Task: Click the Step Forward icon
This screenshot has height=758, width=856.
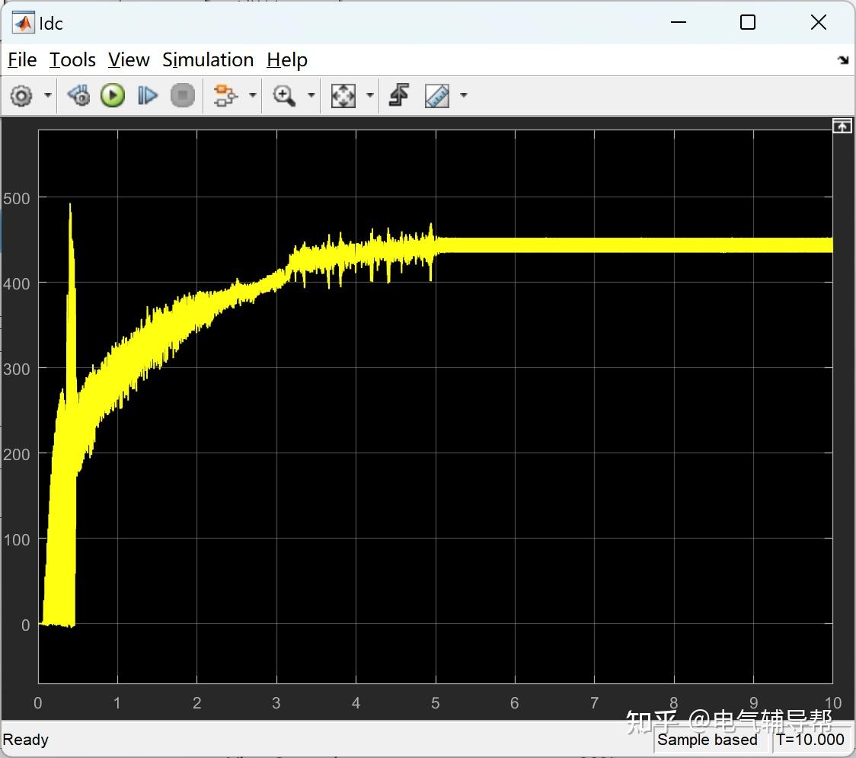Action: [x=148, y=95]
